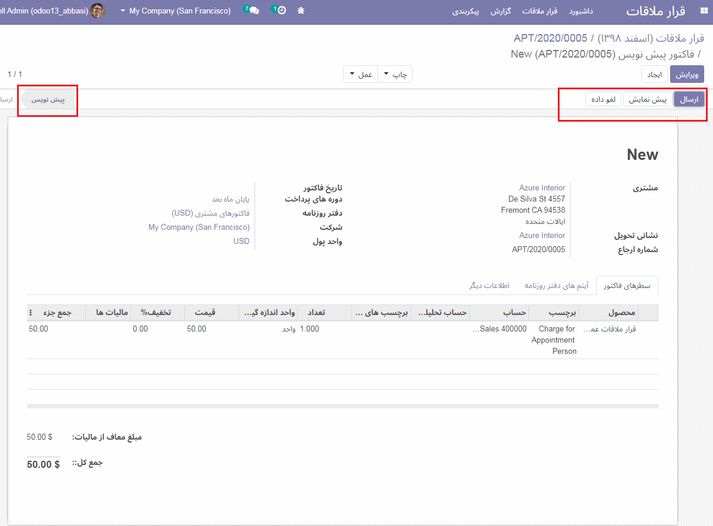Screen dimensions: 713x526
Task: Click the ارسال post button
Action: (689, 99)
